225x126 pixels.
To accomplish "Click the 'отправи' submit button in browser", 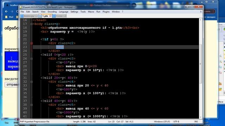I will tap(12, 85).
